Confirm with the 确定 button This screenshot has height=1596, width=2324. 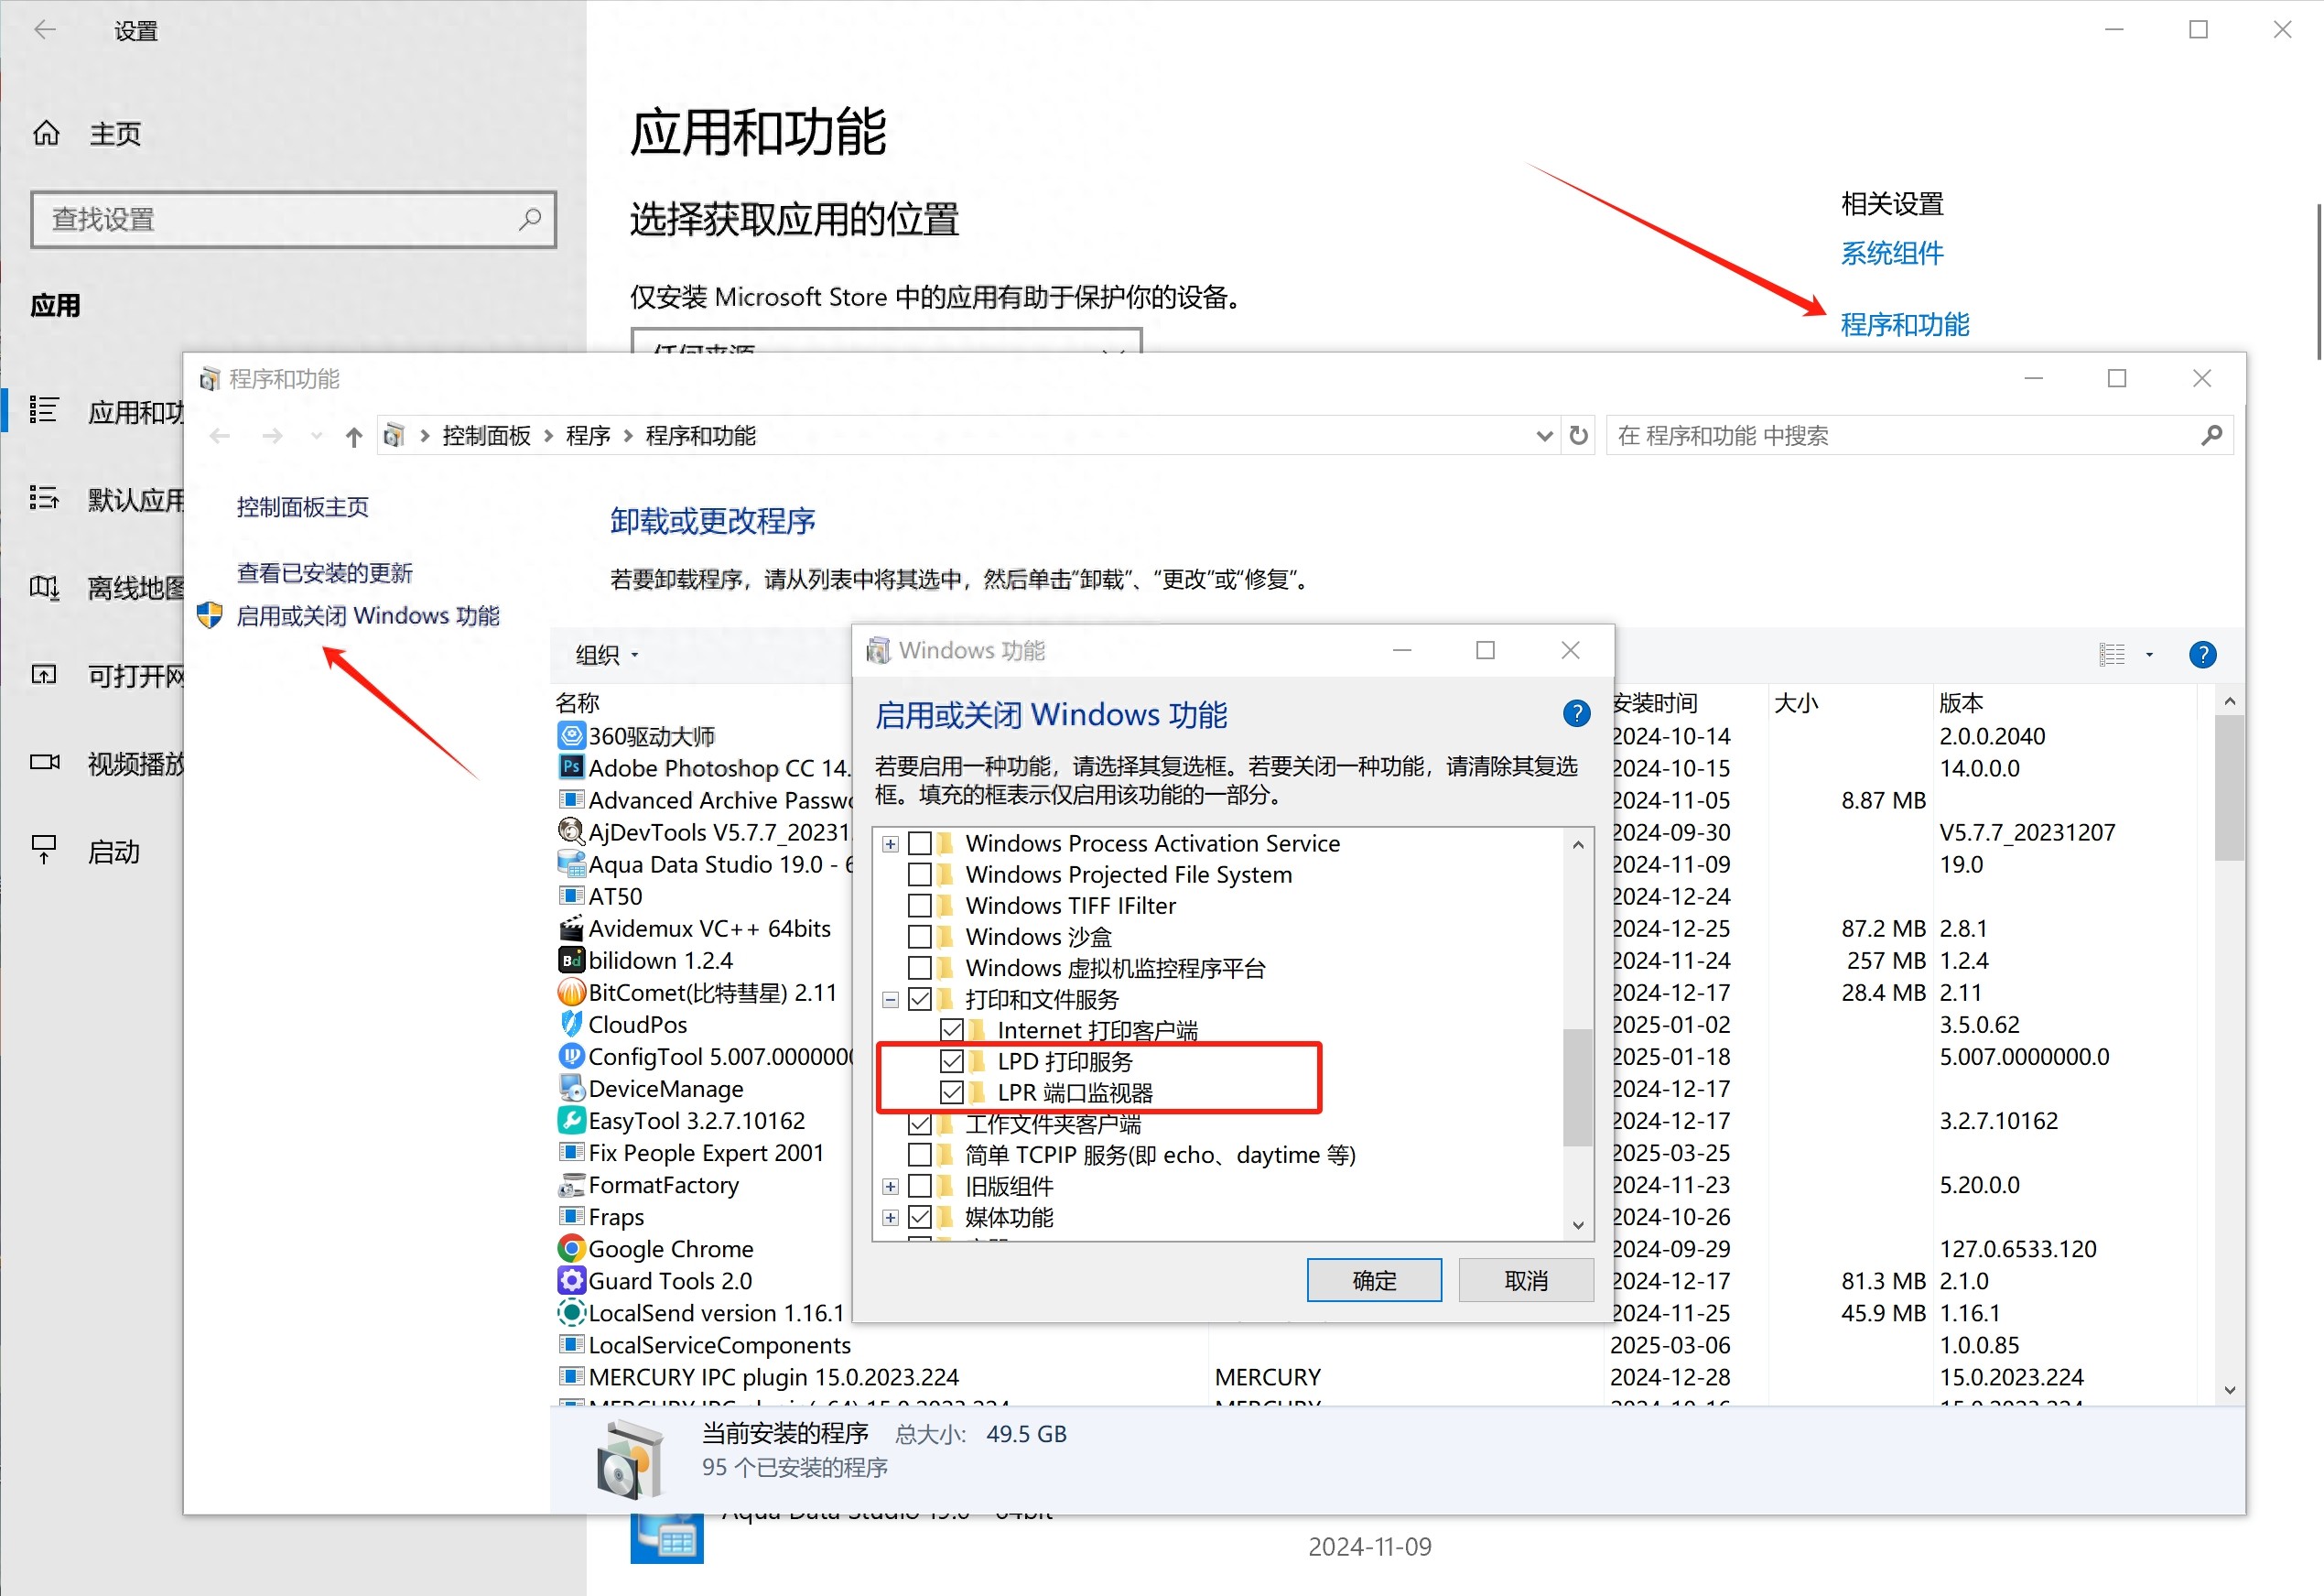coord(1374,1280)
